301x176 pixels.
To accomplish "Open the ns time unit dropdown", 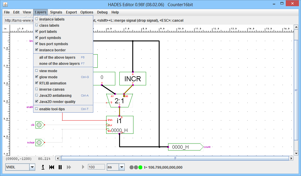I will (122, 167).
